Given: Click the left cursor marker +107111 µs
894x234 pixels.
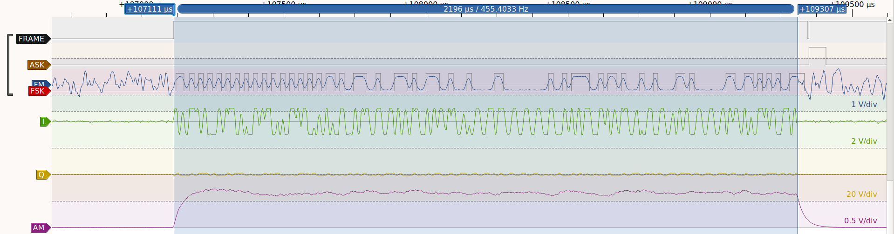Looking at the screenshot, I should pyautogui.click(x=150, y=9).
